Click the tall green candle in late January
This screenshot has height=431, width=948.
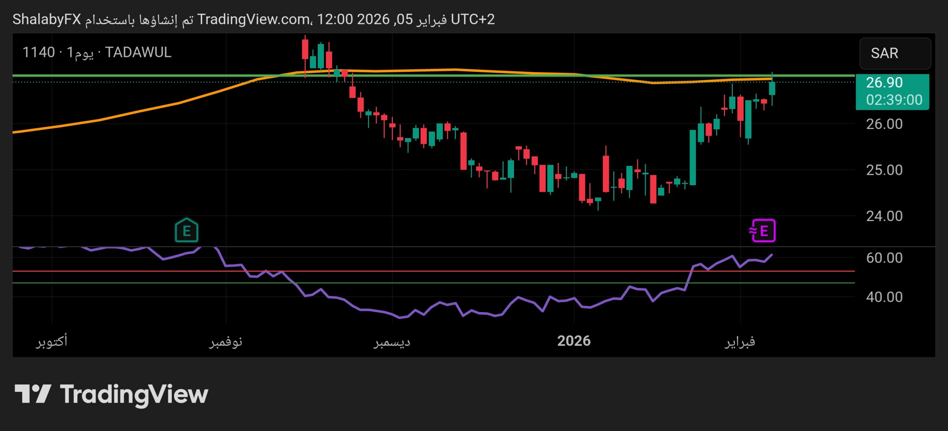[692, 157]
